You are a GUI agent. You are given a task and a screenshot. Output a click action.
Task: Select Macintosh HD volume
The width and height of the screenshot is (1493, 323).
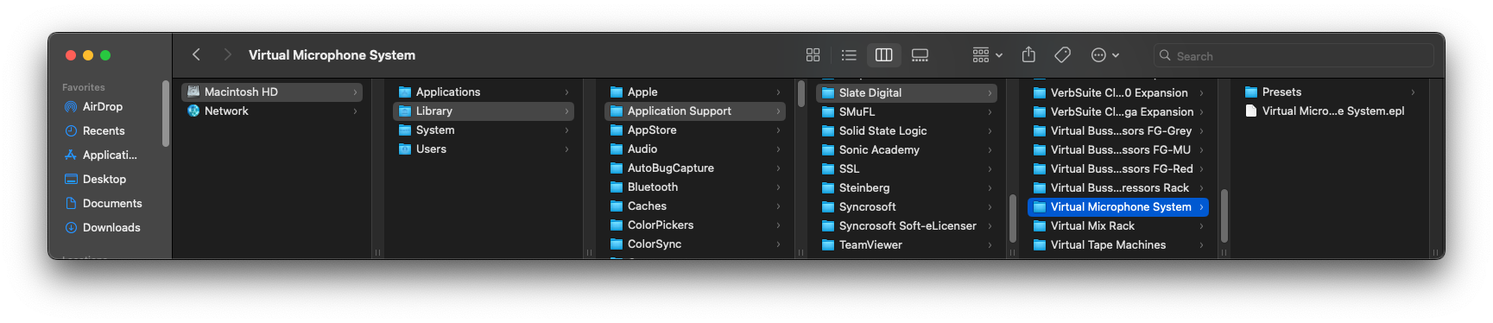[x=272, y=92]
